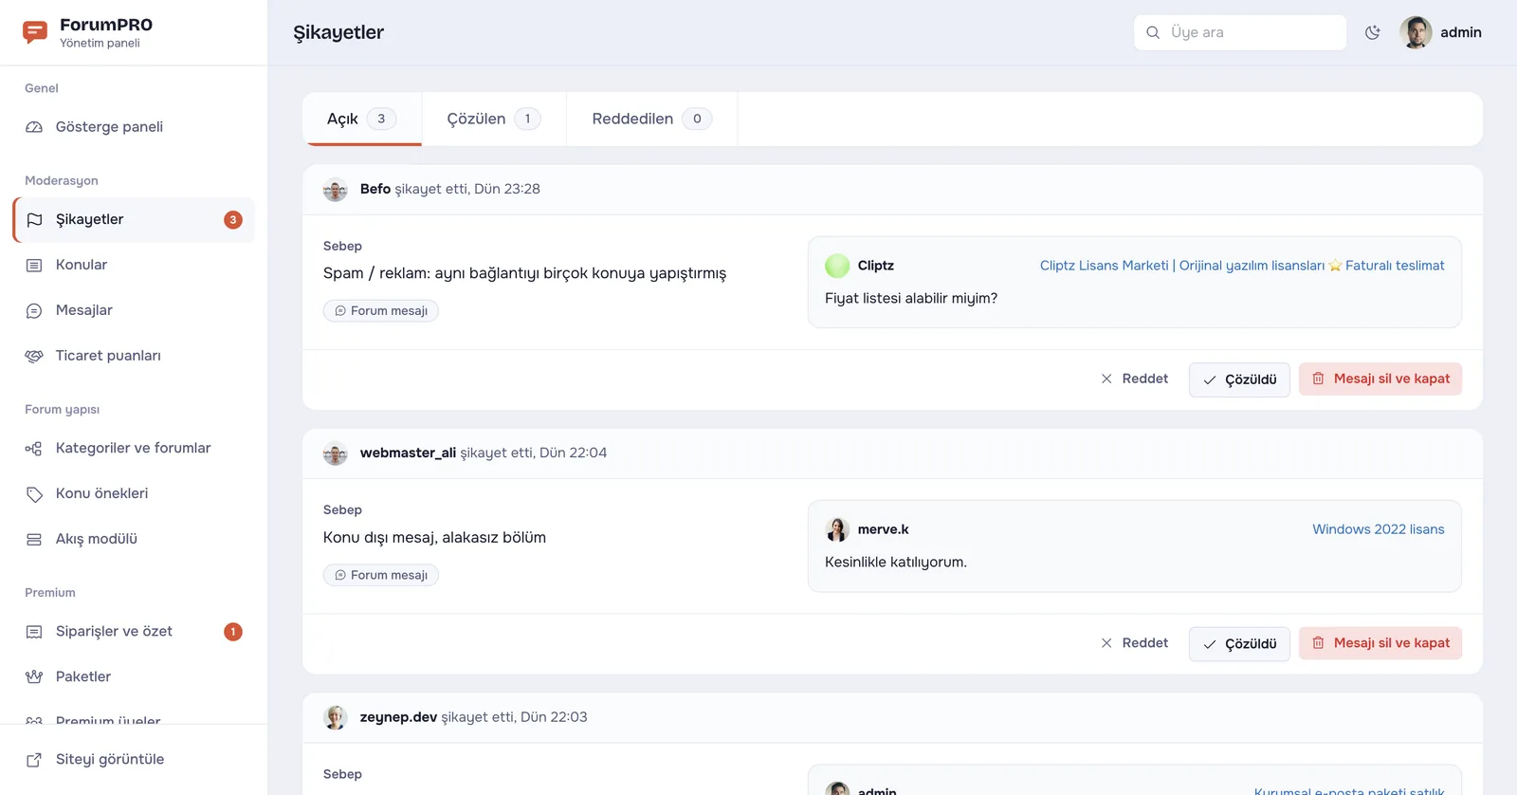Mark Befo's complaint as Çözüldü
1517x795 pixels.
[x=1239, y=379]
